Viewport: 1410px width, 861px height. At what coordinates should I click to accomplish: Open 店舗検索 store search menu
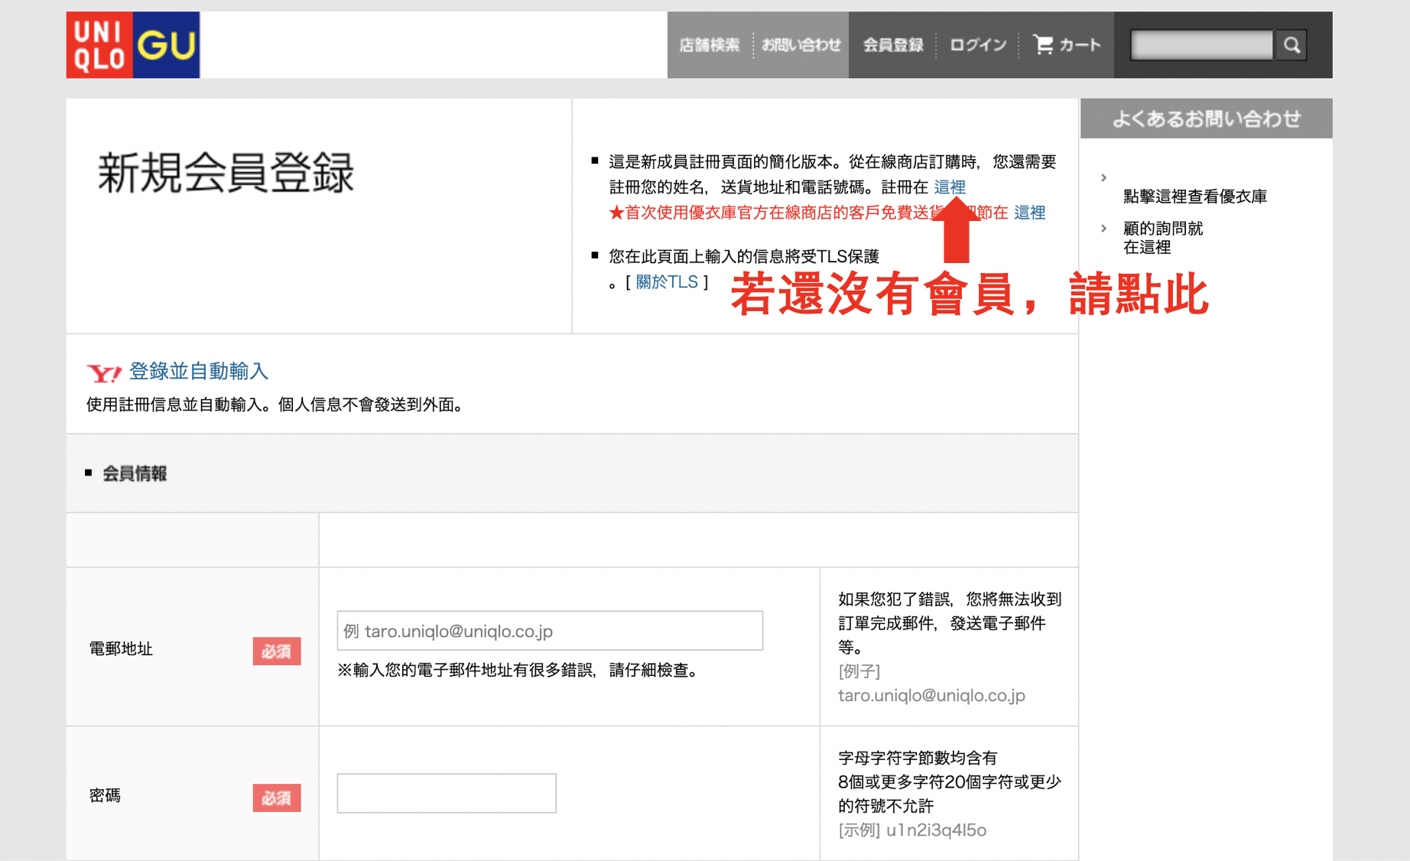pos(709,45)
